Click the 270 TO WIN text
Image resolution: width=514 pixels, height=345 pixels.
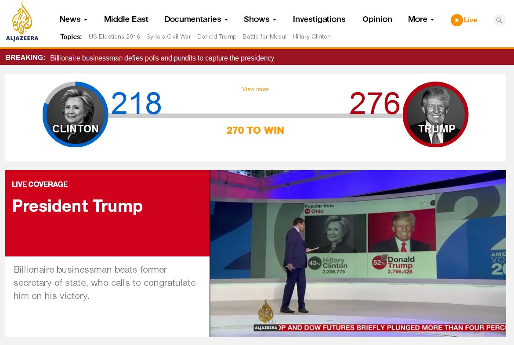(255, 130)
